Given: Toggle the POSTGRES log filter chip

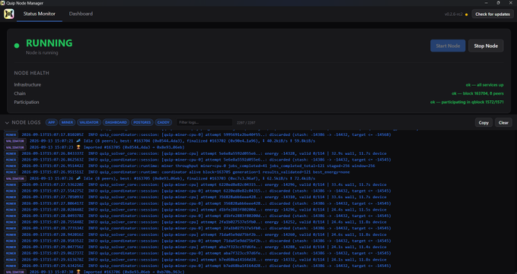Looking at the screenshot, I should (x=142, y=122).
